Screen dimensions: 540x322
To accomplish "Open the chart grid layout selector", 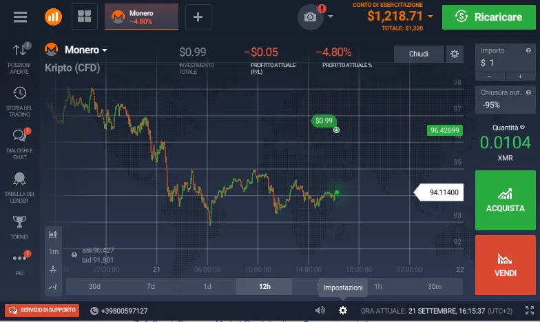I will tap(84, 17).
